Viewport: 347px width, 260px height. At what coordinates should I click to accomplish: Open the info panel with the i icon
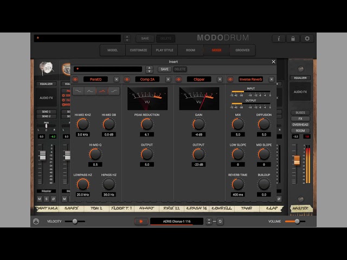[278, 38]
